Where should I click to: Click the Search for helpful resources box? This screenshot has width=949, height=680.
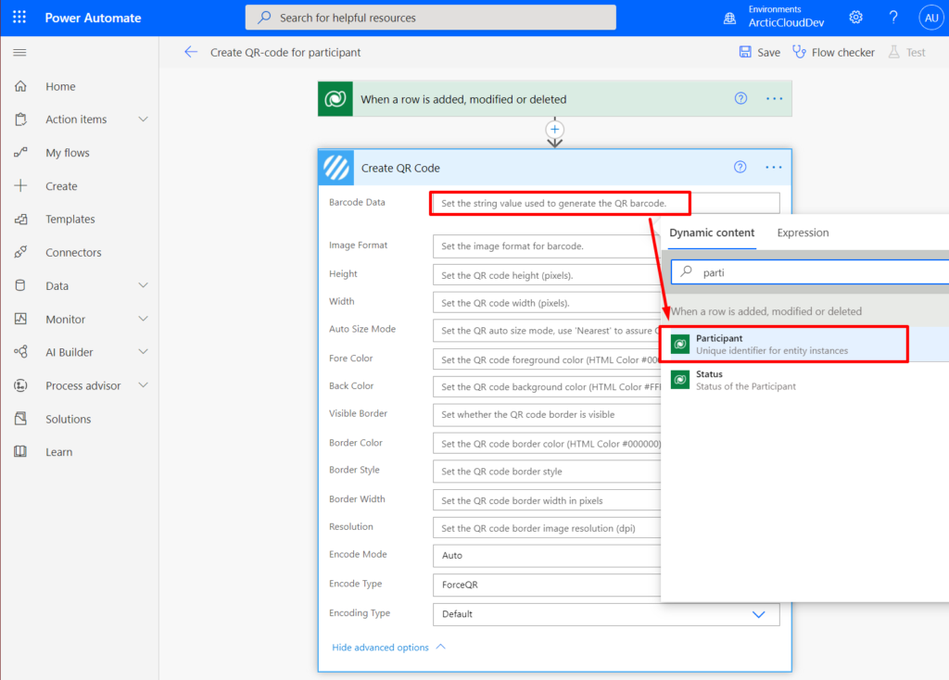(431, 18)
